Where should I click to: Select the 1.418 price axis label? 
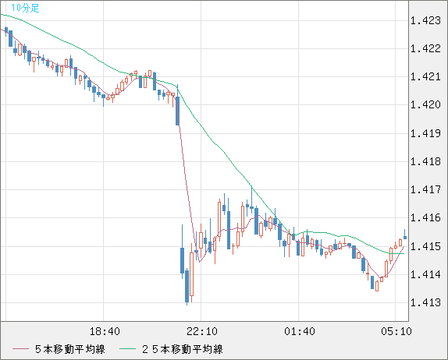(x=425, y=162)
